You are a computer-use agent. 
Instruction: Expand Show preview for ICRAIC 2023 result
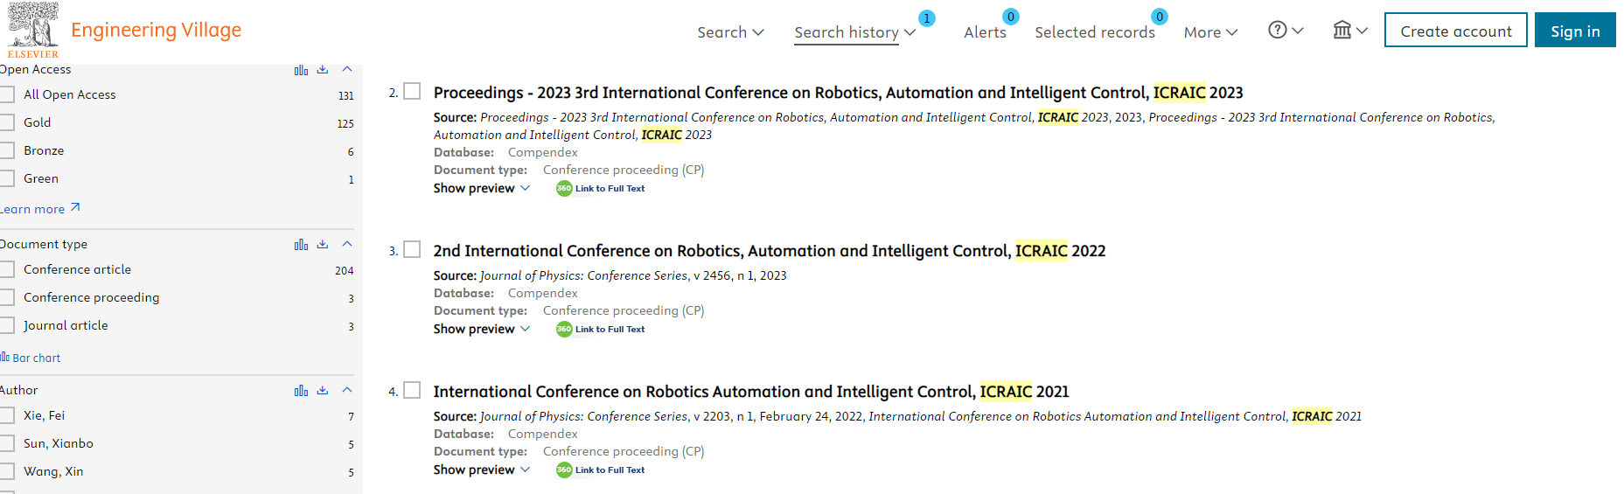(x=482, y=188)
